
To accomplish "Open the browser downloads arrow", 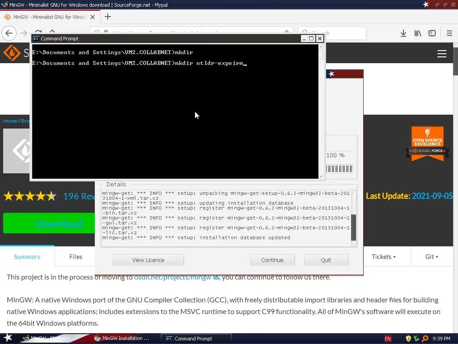I will [403, 33].
